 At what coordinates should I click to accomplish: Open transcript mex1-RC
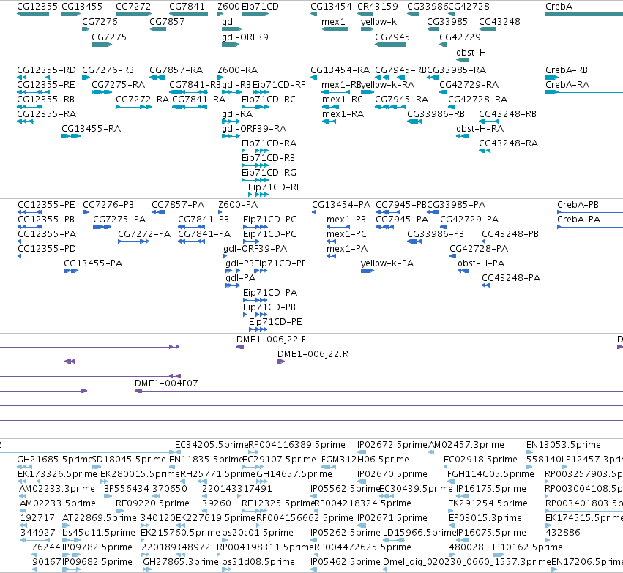click(x=342, y=100)
